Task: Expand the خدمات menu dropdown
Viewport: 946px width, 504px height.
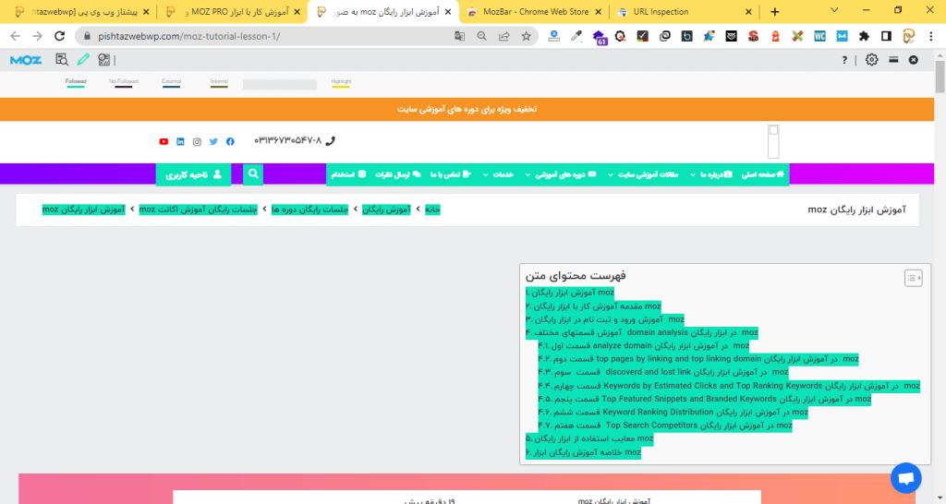Action: 498,174
